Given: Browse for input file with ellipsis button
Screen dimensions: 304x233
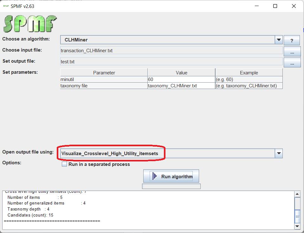Looking at the screenshot, I should click(x=292, y=51).
